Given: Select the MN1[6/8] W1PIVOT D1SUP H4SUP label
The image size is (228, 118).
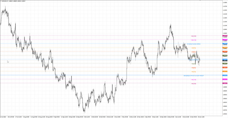Looking at the screenshot, I should click(x=194, y=76).
